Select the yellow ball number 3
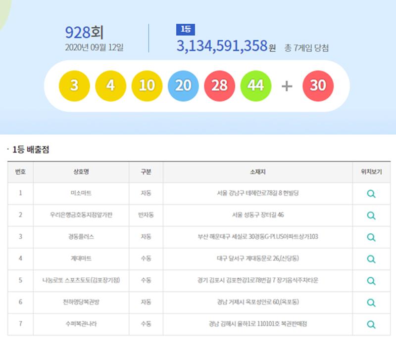Screen dimensions: 396x343 click(x=74, y=86)
